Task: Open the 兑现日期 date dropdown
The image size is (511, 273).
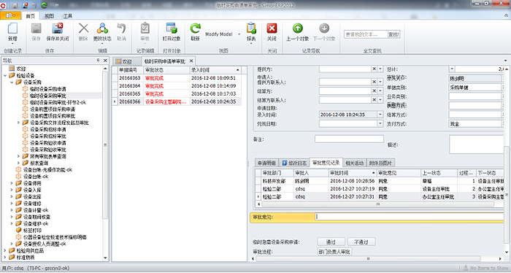Action: [380, 124]
